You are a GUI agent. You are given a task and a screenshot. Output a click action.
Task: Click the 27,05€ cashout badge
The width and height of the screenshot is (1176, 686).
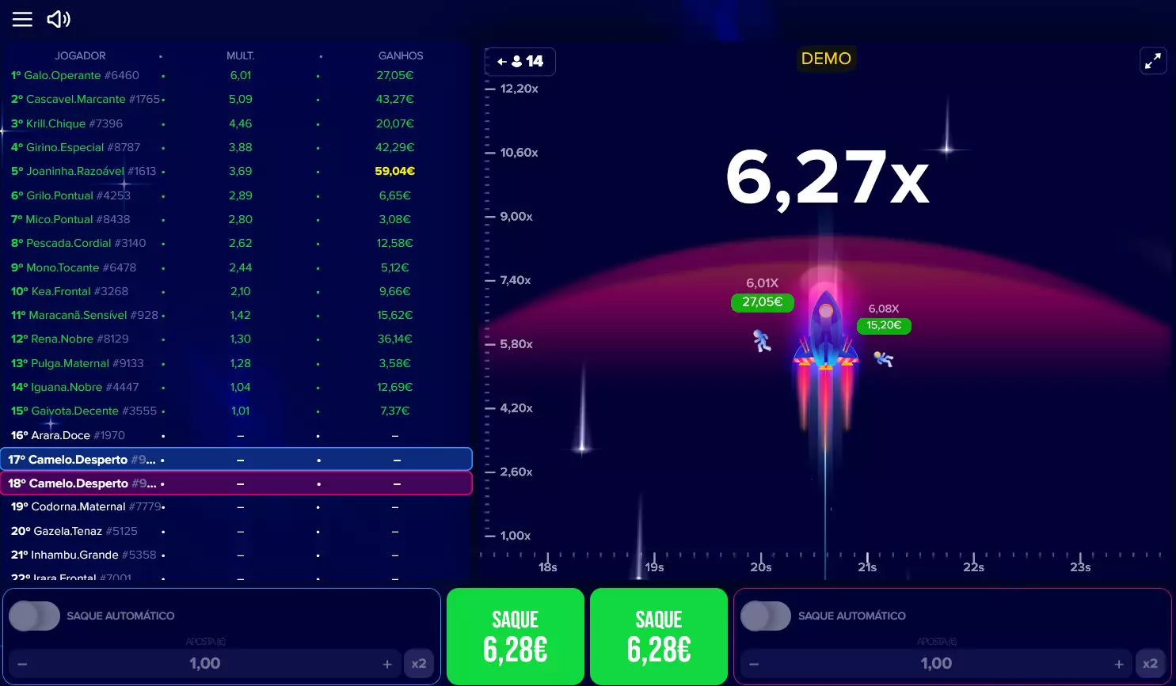coord(762,302)
